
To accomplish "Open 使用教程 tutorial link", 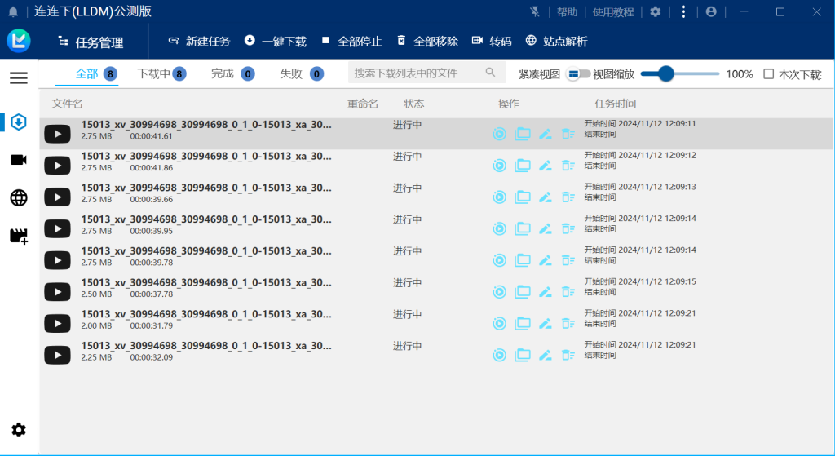I will point(613,11).
